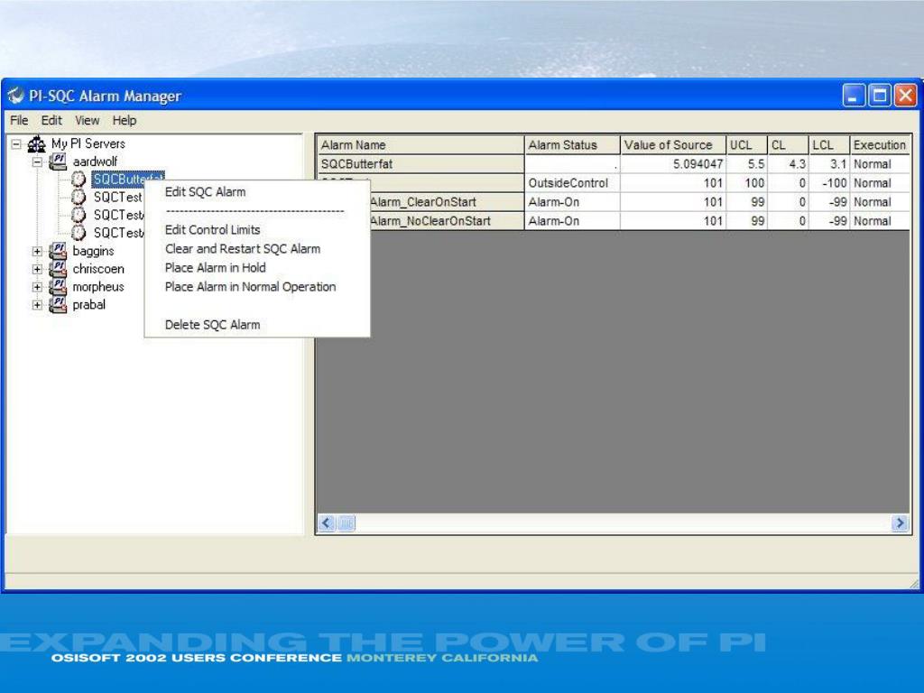Click the CL column header

pyautogui.click(x=787, y=145)
